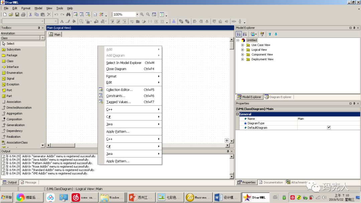Click the Cut scissors icon
The width and height of the screenshot is (361, 203).
click(x=30, y=14)
